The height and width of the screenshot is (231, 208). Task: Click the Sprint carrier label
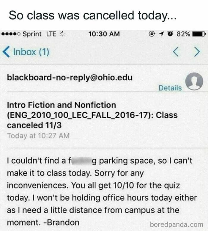click(x=32, y=34)
